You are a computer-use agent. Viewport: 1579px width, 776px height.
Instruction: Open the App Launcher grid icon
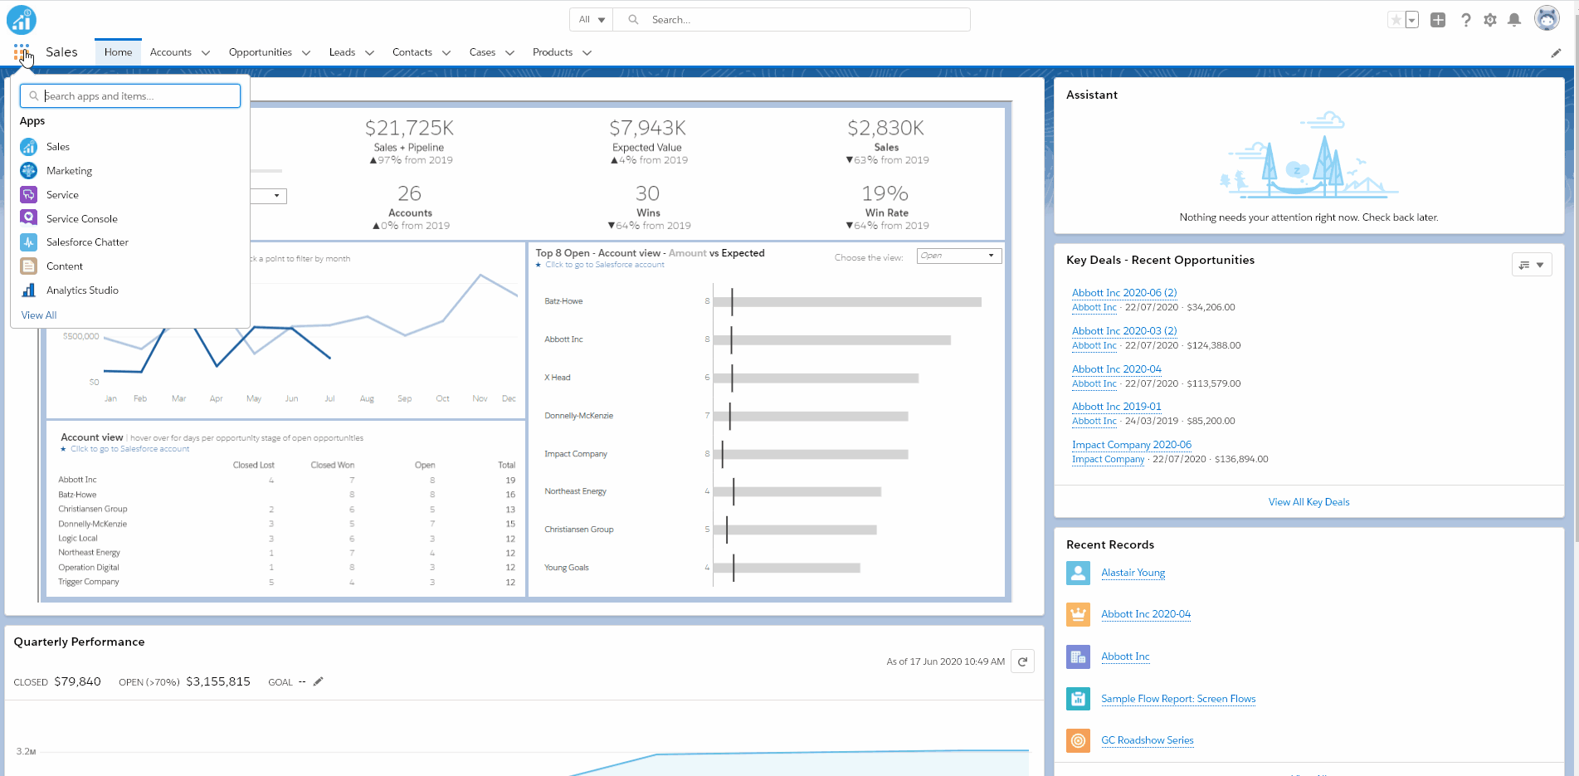22,52
